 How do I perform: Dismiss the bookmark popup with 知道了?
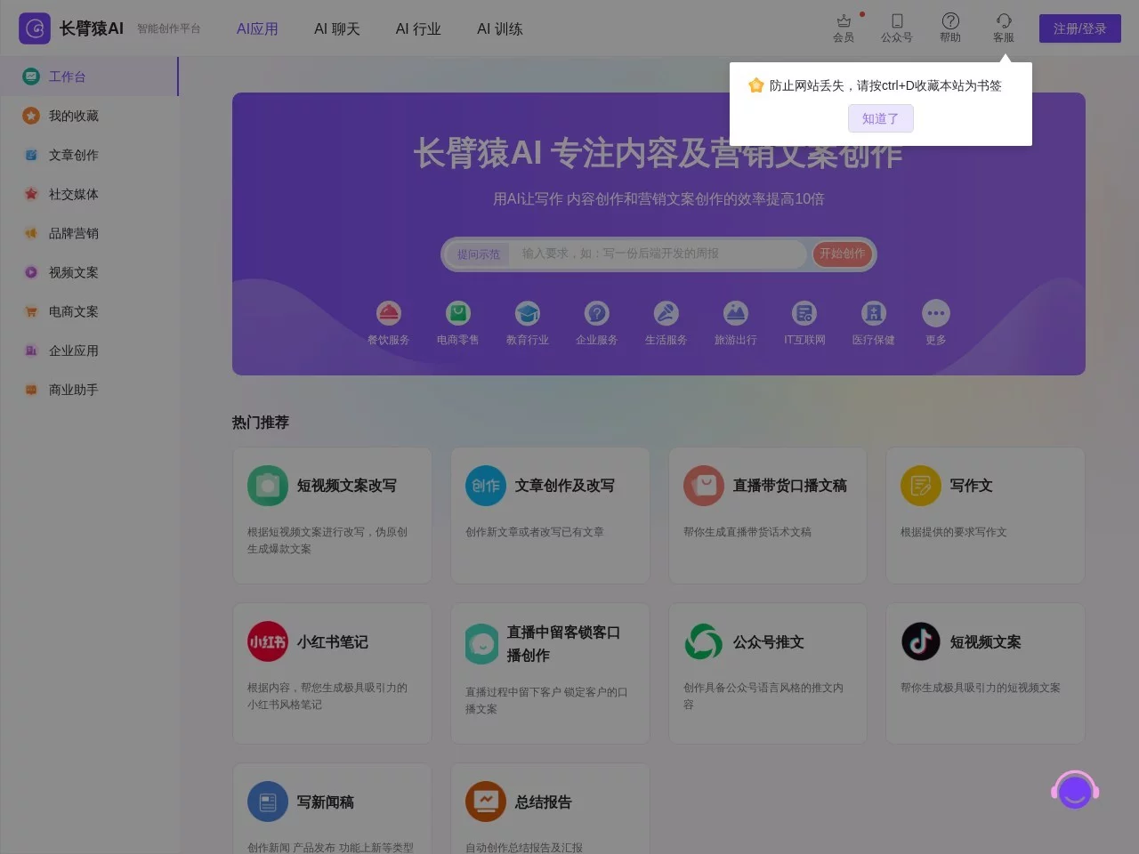pos(880,118)
